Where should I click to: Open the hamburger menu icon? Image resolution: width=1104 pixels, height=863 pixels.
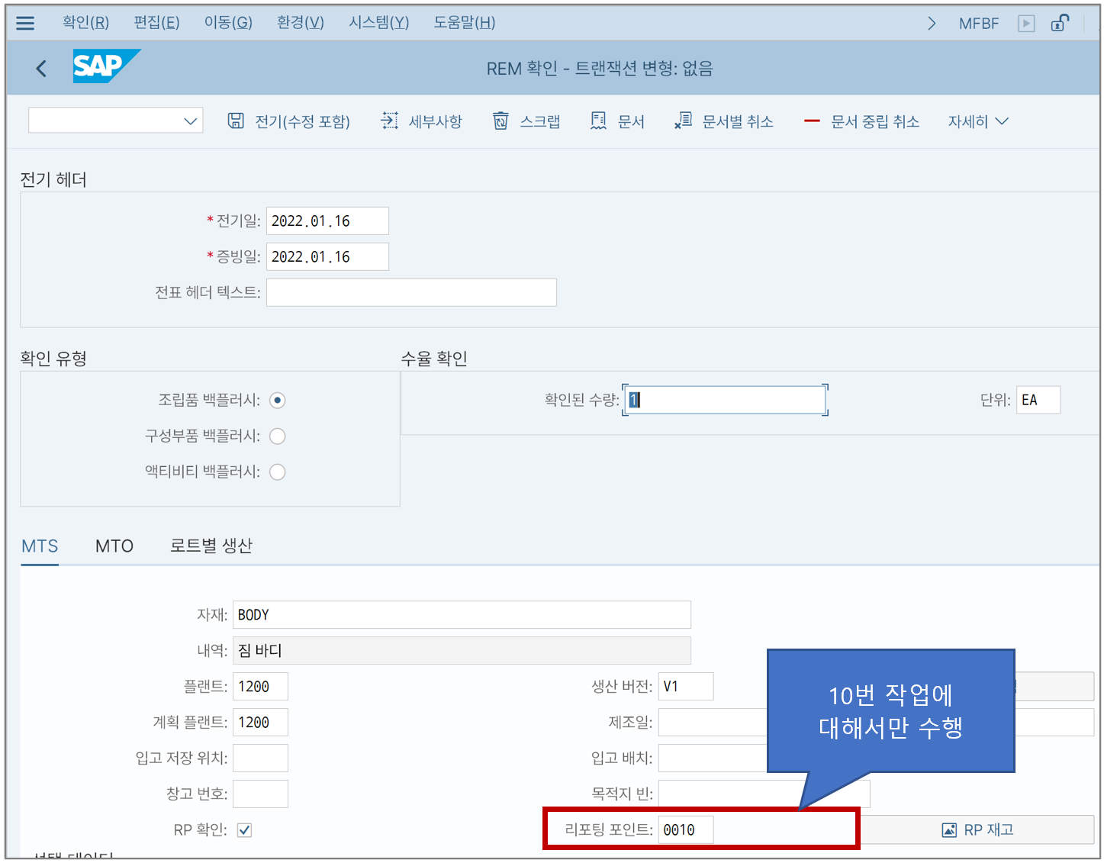(25, 23)
